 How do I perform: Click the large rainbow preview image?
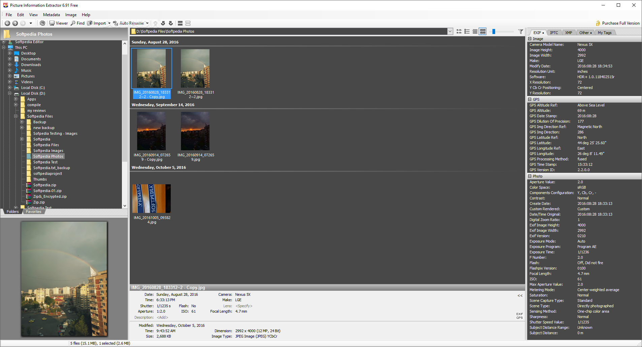point(64,279)
